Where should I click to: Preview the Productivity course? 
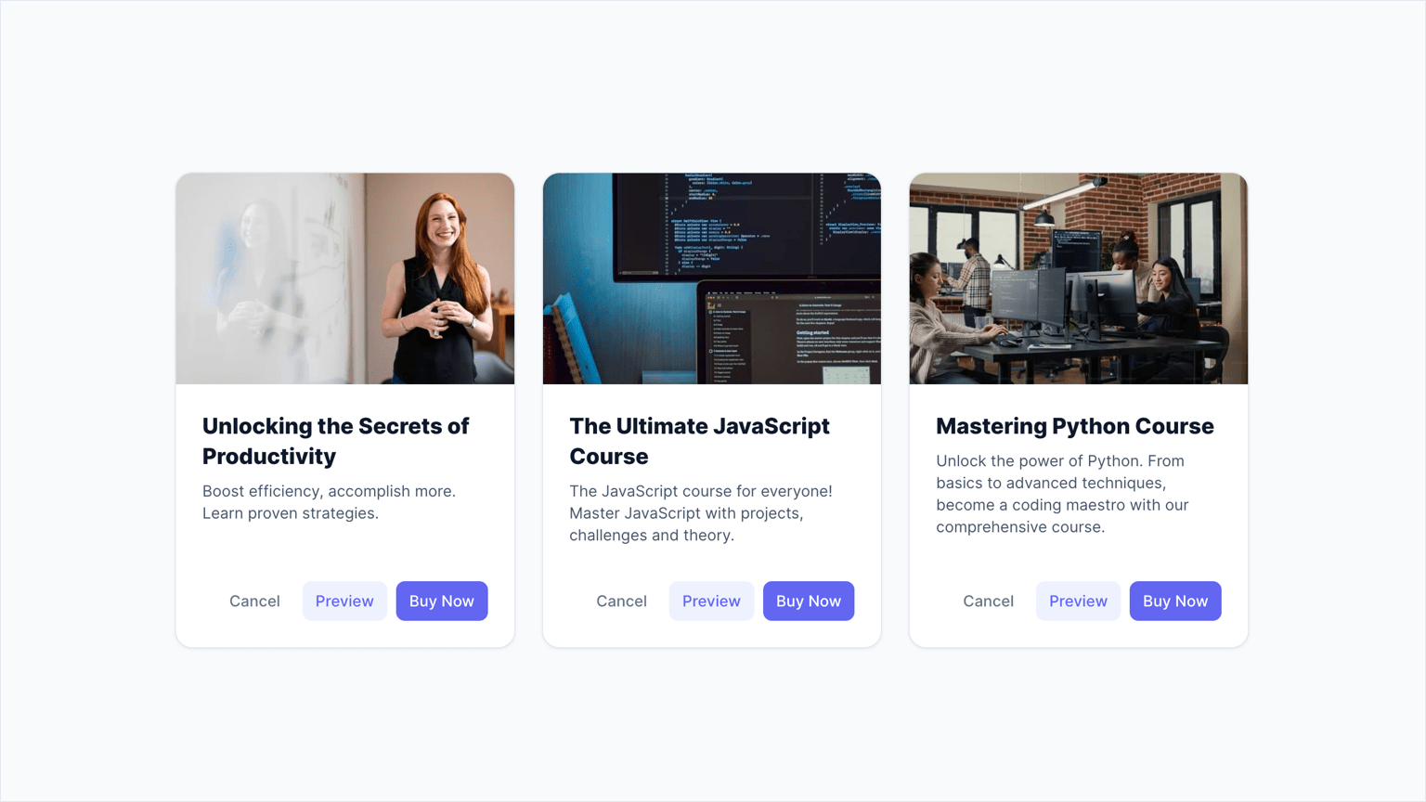coord(344,601)
